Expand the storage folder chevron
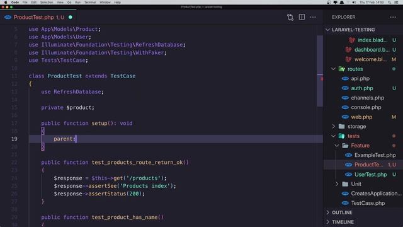The image size is (403, 227). coord(333,126)
